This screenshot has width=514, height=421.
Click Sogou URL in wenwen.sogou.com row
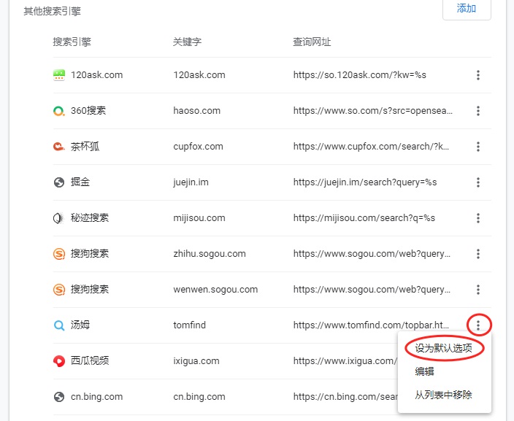372,289
